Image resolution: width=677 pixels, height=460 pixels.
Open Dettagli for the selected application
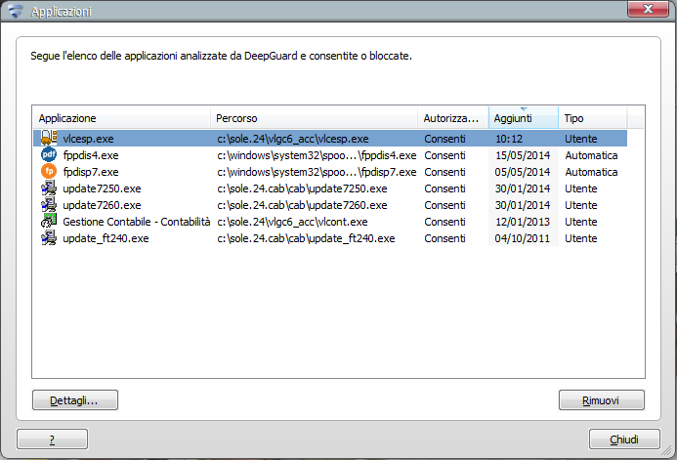[x=75, y=399]
